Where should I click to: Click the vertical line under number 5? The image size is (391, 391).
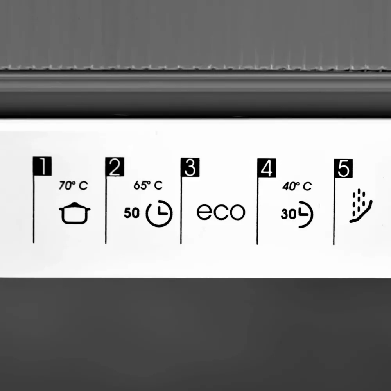click(x=334, y=211)
